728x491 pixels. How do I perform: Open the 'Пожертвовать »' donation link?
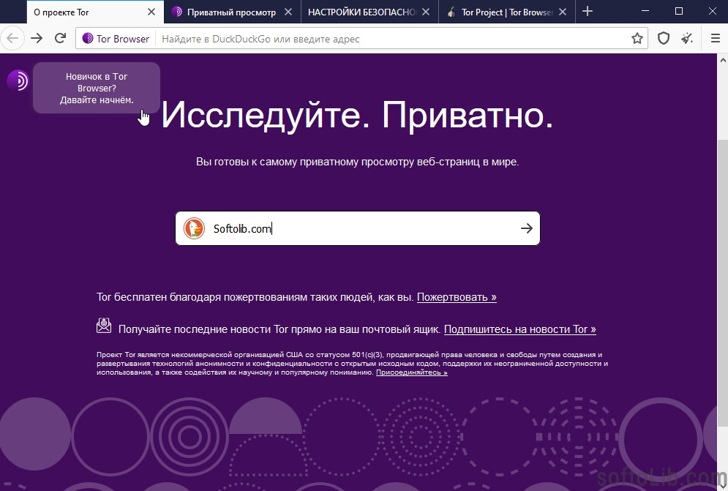pos(457,297)
